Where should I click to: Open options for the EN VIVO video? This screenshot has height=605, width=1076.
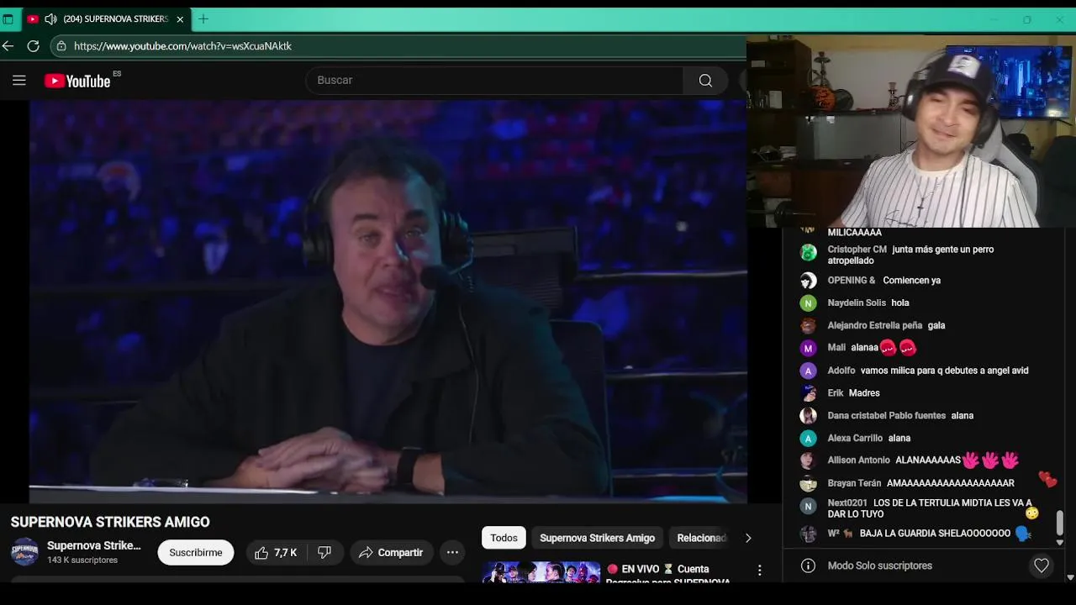click(x=759, y=571)
